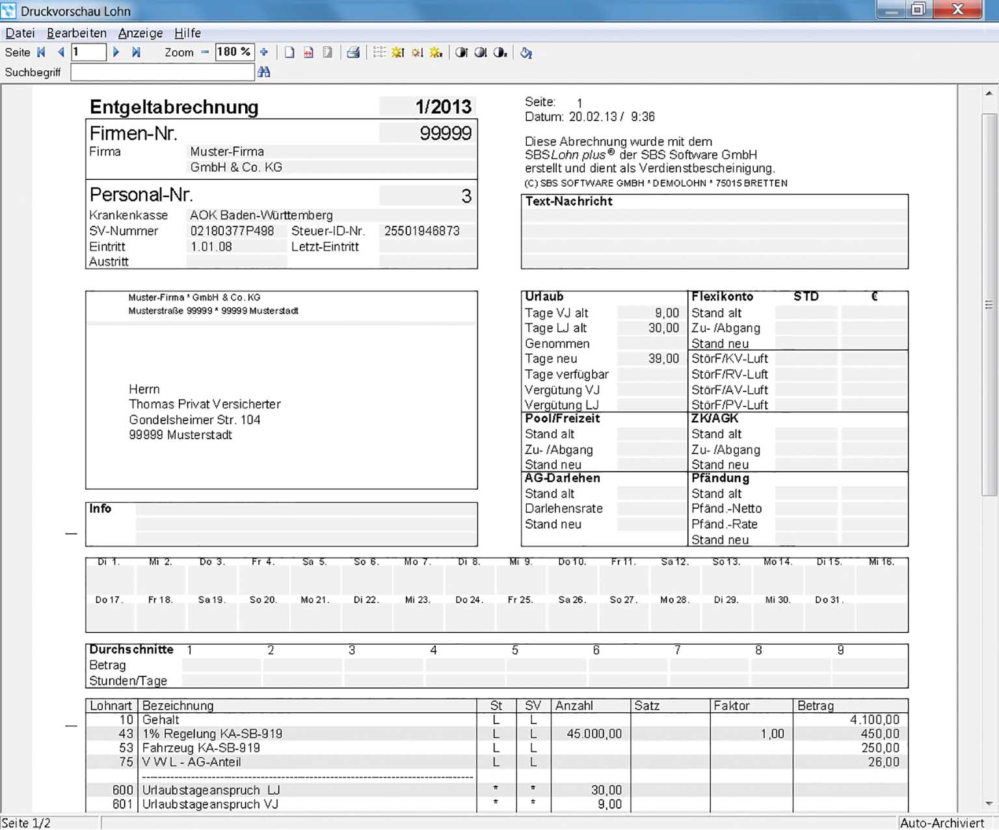Open the Anzeige menu
This screenshot has width=999, height=830.
pyautogui.click(x=140, y=33)
